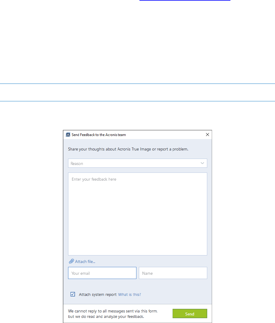Click 'Send Feedback to the Acronis team' title
275x323 pixels.
[x=99, y=135]
